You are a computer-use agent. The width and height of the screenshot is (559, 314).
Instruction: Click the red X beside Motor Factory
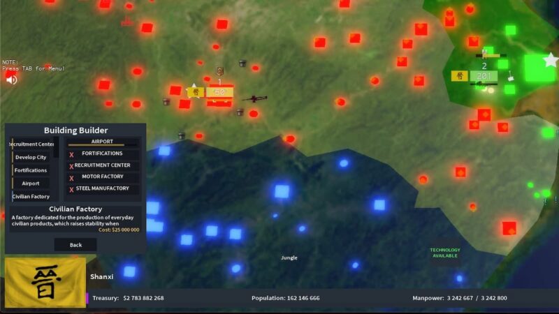coord(71,178)
